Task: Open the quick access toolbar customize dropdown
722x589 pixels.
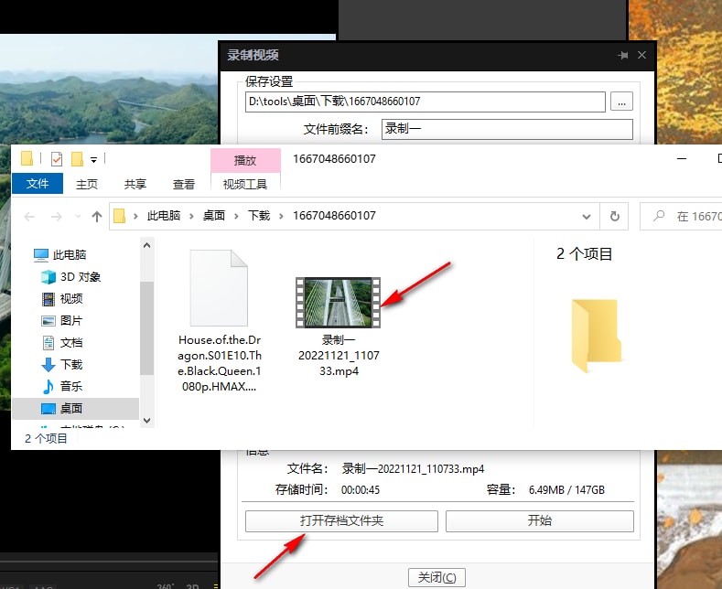Action: click(x=94, y=160)
